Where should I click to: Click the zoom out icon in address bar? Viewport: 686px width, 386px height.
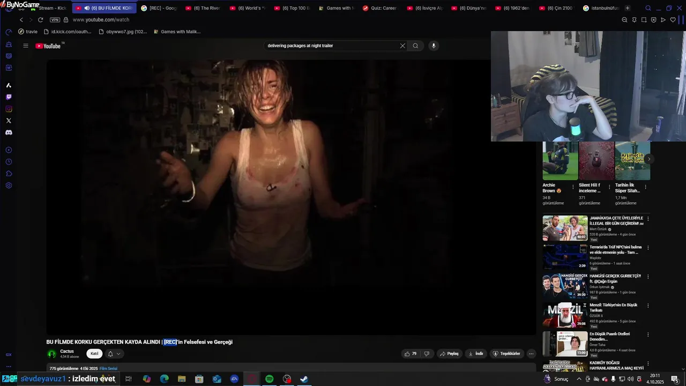[624, 20]
